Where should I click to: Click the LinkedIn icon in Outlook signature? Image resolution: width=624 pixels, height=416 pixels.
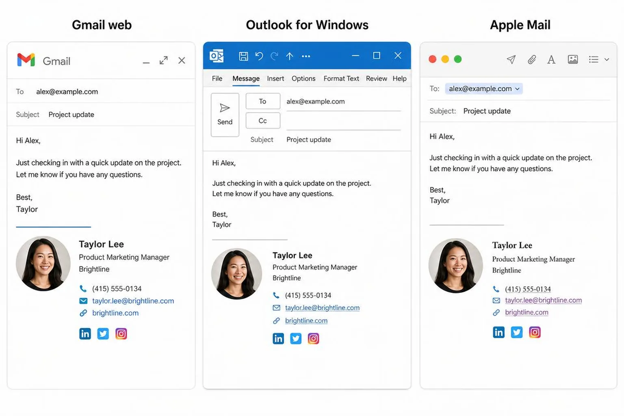(278, 338)
